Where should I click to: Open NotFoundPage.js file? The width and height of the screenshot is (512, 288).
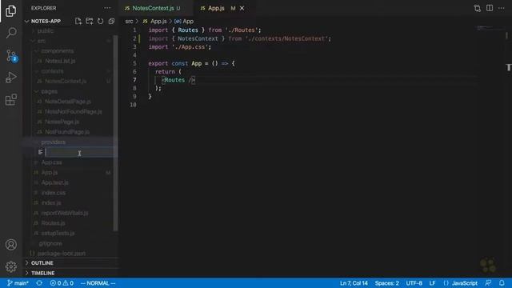click(x=67, y=132)
